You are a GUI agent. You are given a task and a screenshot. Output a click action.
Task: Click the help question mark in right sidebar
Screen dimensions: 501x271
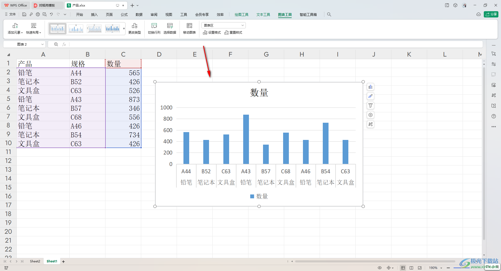pos(494,116)
